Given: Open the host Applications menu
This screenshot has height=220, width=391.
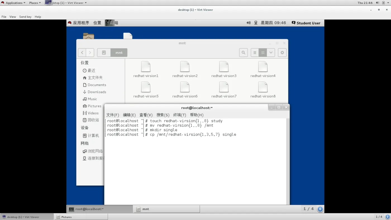Looking at the screenshot, I should coord(13,3).
